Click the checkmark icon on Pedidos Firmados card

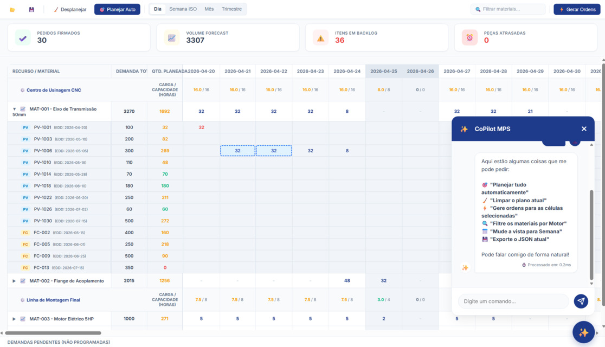[x=23, y=37]
